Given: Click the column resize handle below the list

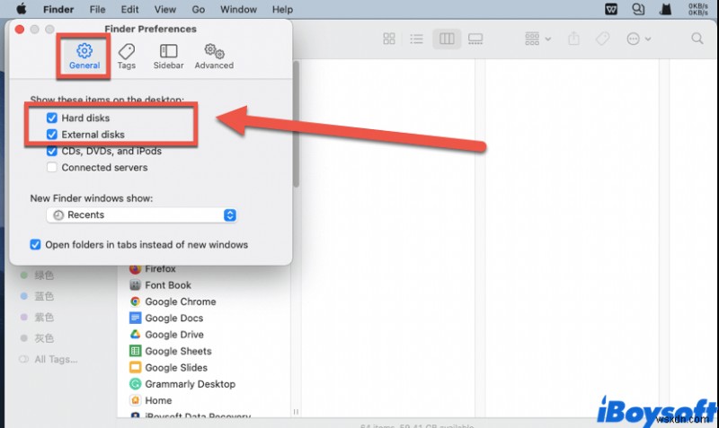Looking at the screenshot, I should (296, 412).
